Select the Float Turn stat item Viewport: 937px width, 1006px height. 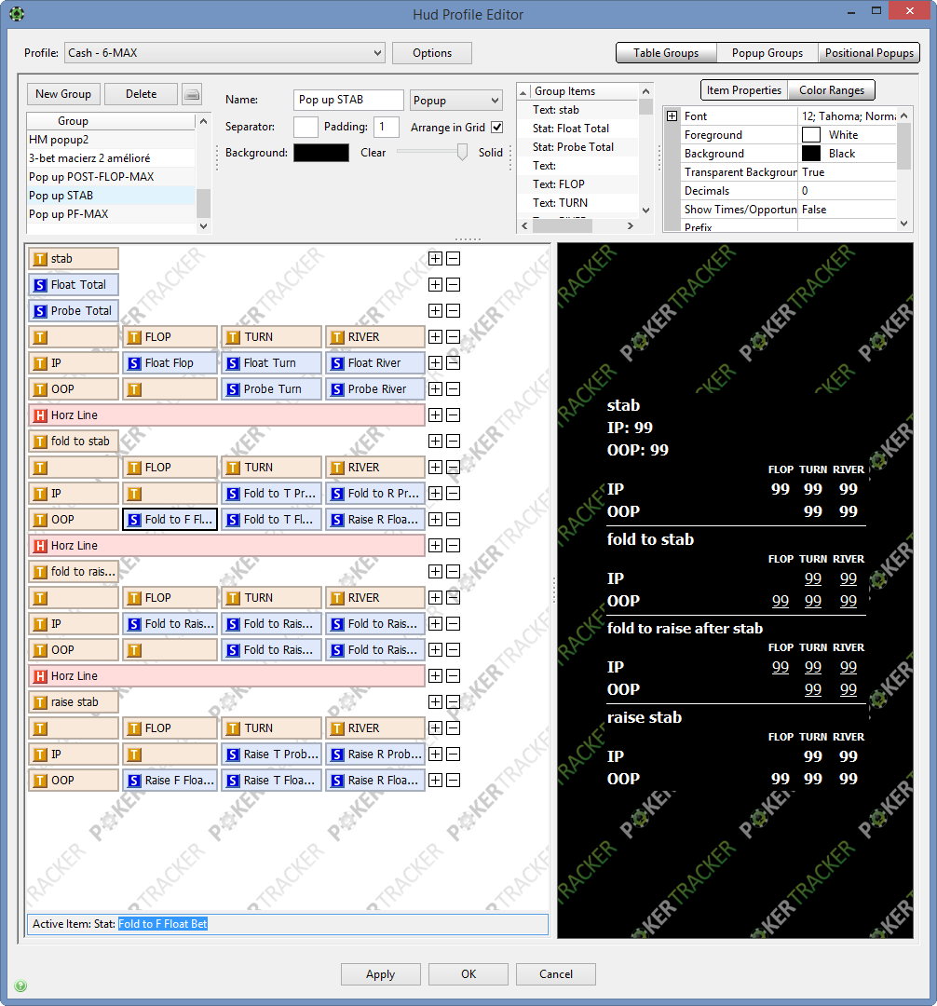[x=271, y=363]
